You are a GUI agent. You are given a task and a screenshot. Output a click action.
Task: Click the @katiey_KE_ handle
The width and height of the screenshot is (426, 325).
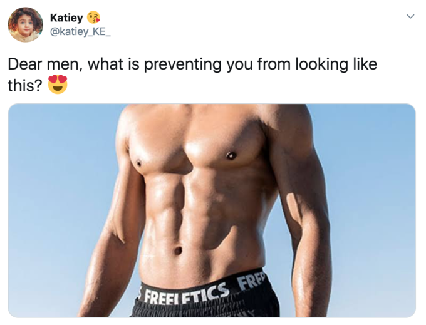pyautogui.click(x=80, y=32)
